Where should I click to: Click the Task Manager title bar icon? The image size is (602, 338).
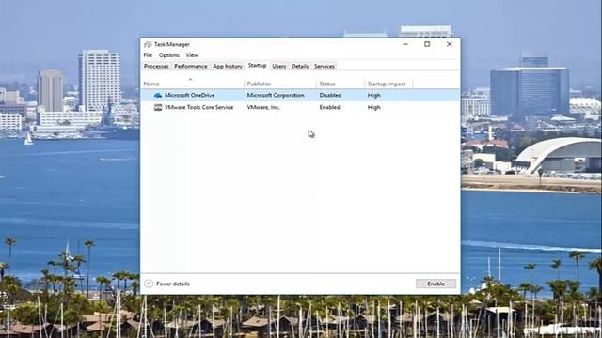point(148,44)
